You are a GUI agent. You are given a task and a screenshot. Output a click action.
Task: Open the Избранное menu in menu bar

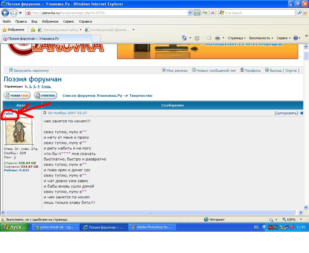[50, 21]
